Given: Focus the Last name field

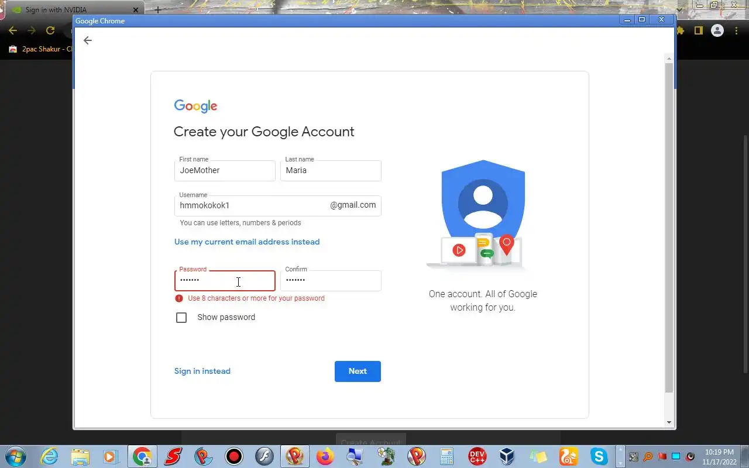Looking at the screenshot, I should point(331,170).
